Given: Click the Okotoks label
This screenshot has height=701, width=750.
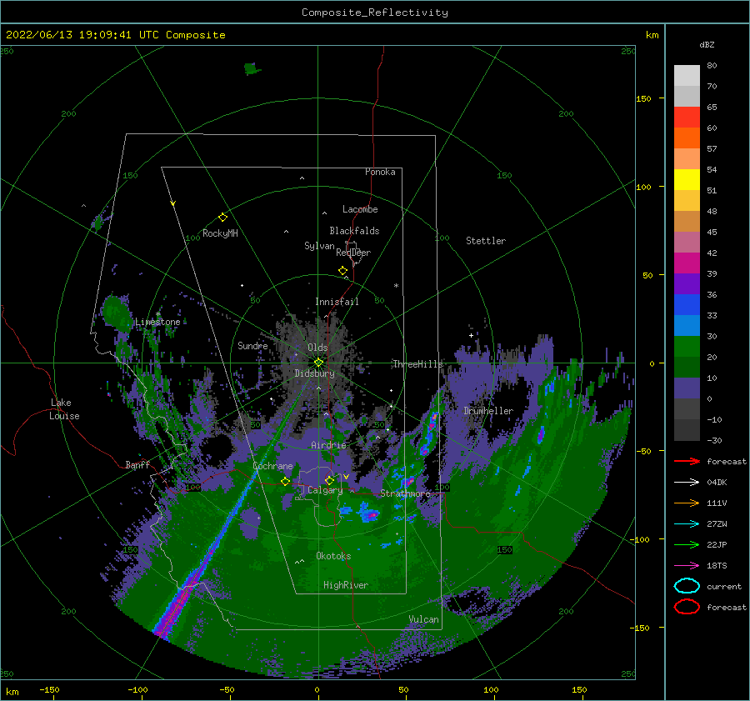Looking at the screenshot, I should tap(333, 556).
